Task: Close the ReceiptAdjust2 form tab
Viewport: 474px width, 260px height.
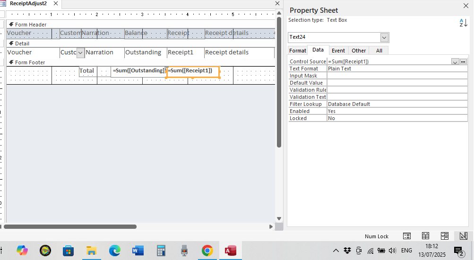Action: click(x=56, y=3)
